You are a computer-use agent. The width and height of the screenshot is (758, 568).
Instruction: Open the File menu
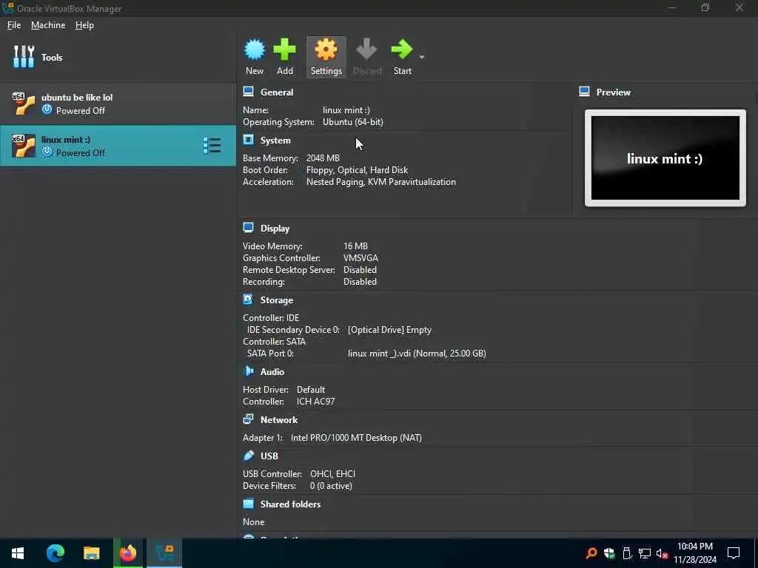point(14,25)
